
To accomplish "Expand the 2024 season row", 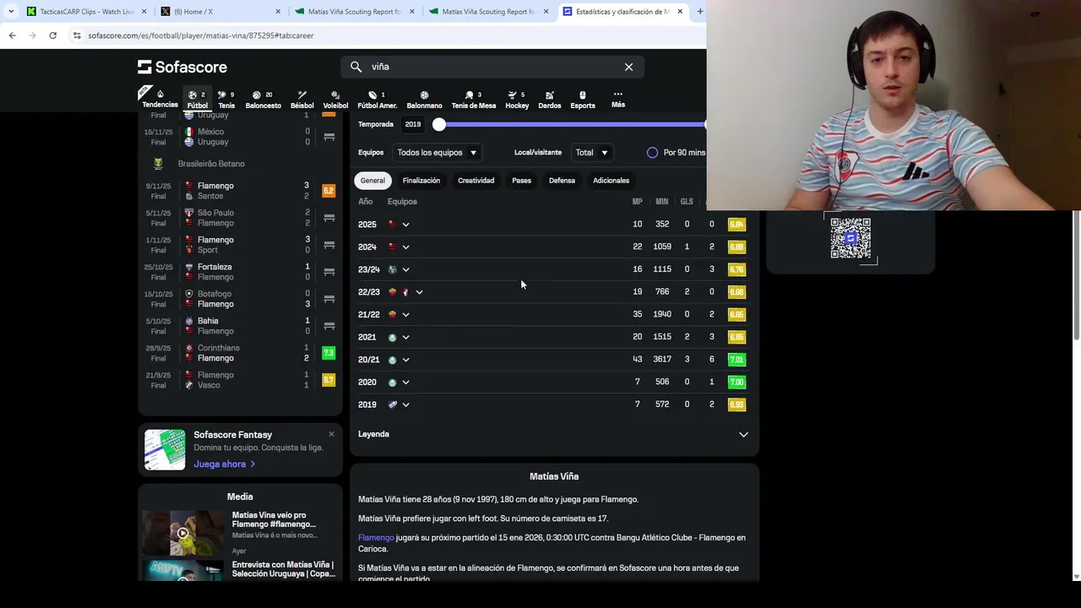I will tap(405, 247).
